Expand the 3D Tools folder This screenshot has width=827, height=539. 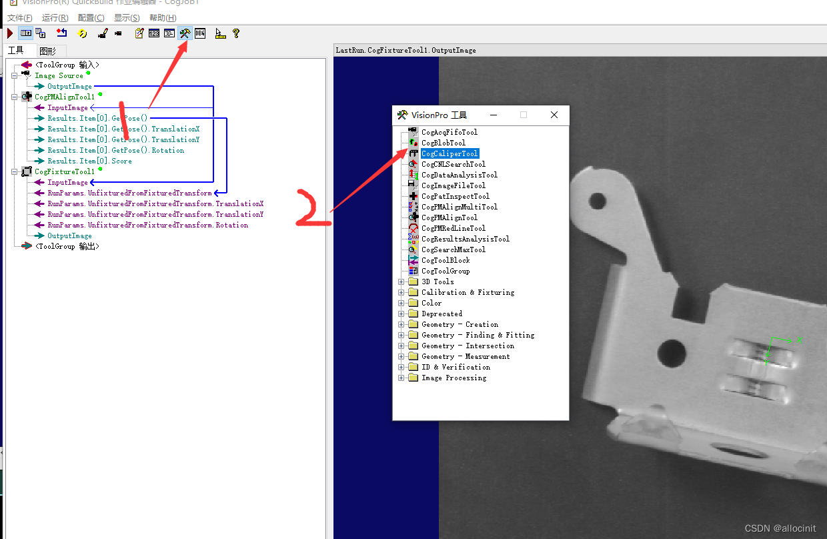pos(401,282)
